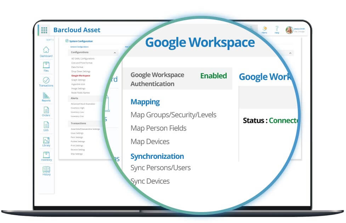Screen dimensions: 346x223
Task: Open Picklist Settings
Action: [78, 141]
